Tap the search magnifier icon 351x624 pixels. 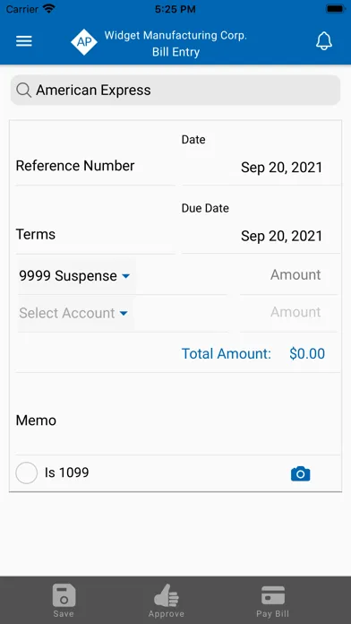[x=24, y=91]
